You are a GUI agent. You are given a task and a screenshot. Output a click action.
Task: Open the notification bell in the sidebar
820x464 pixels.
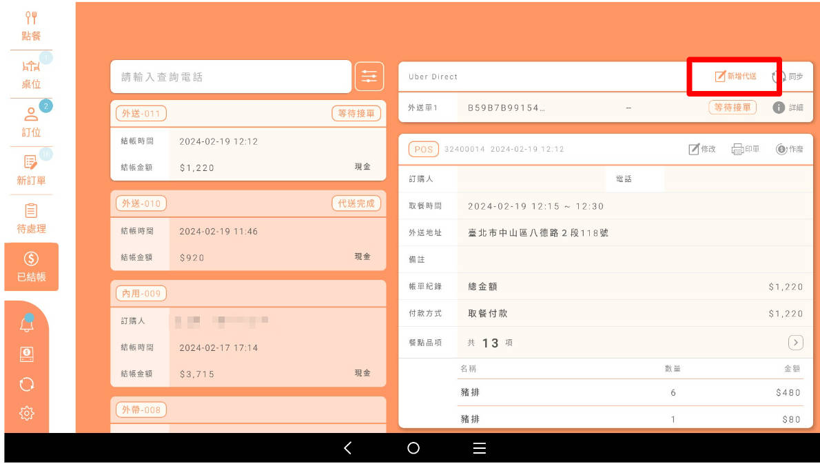tap(27, 324)
